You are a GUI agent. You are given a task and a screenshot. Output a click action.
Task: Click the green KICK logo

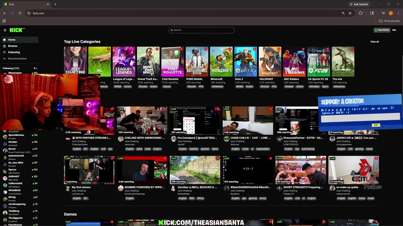click(17, 30)
